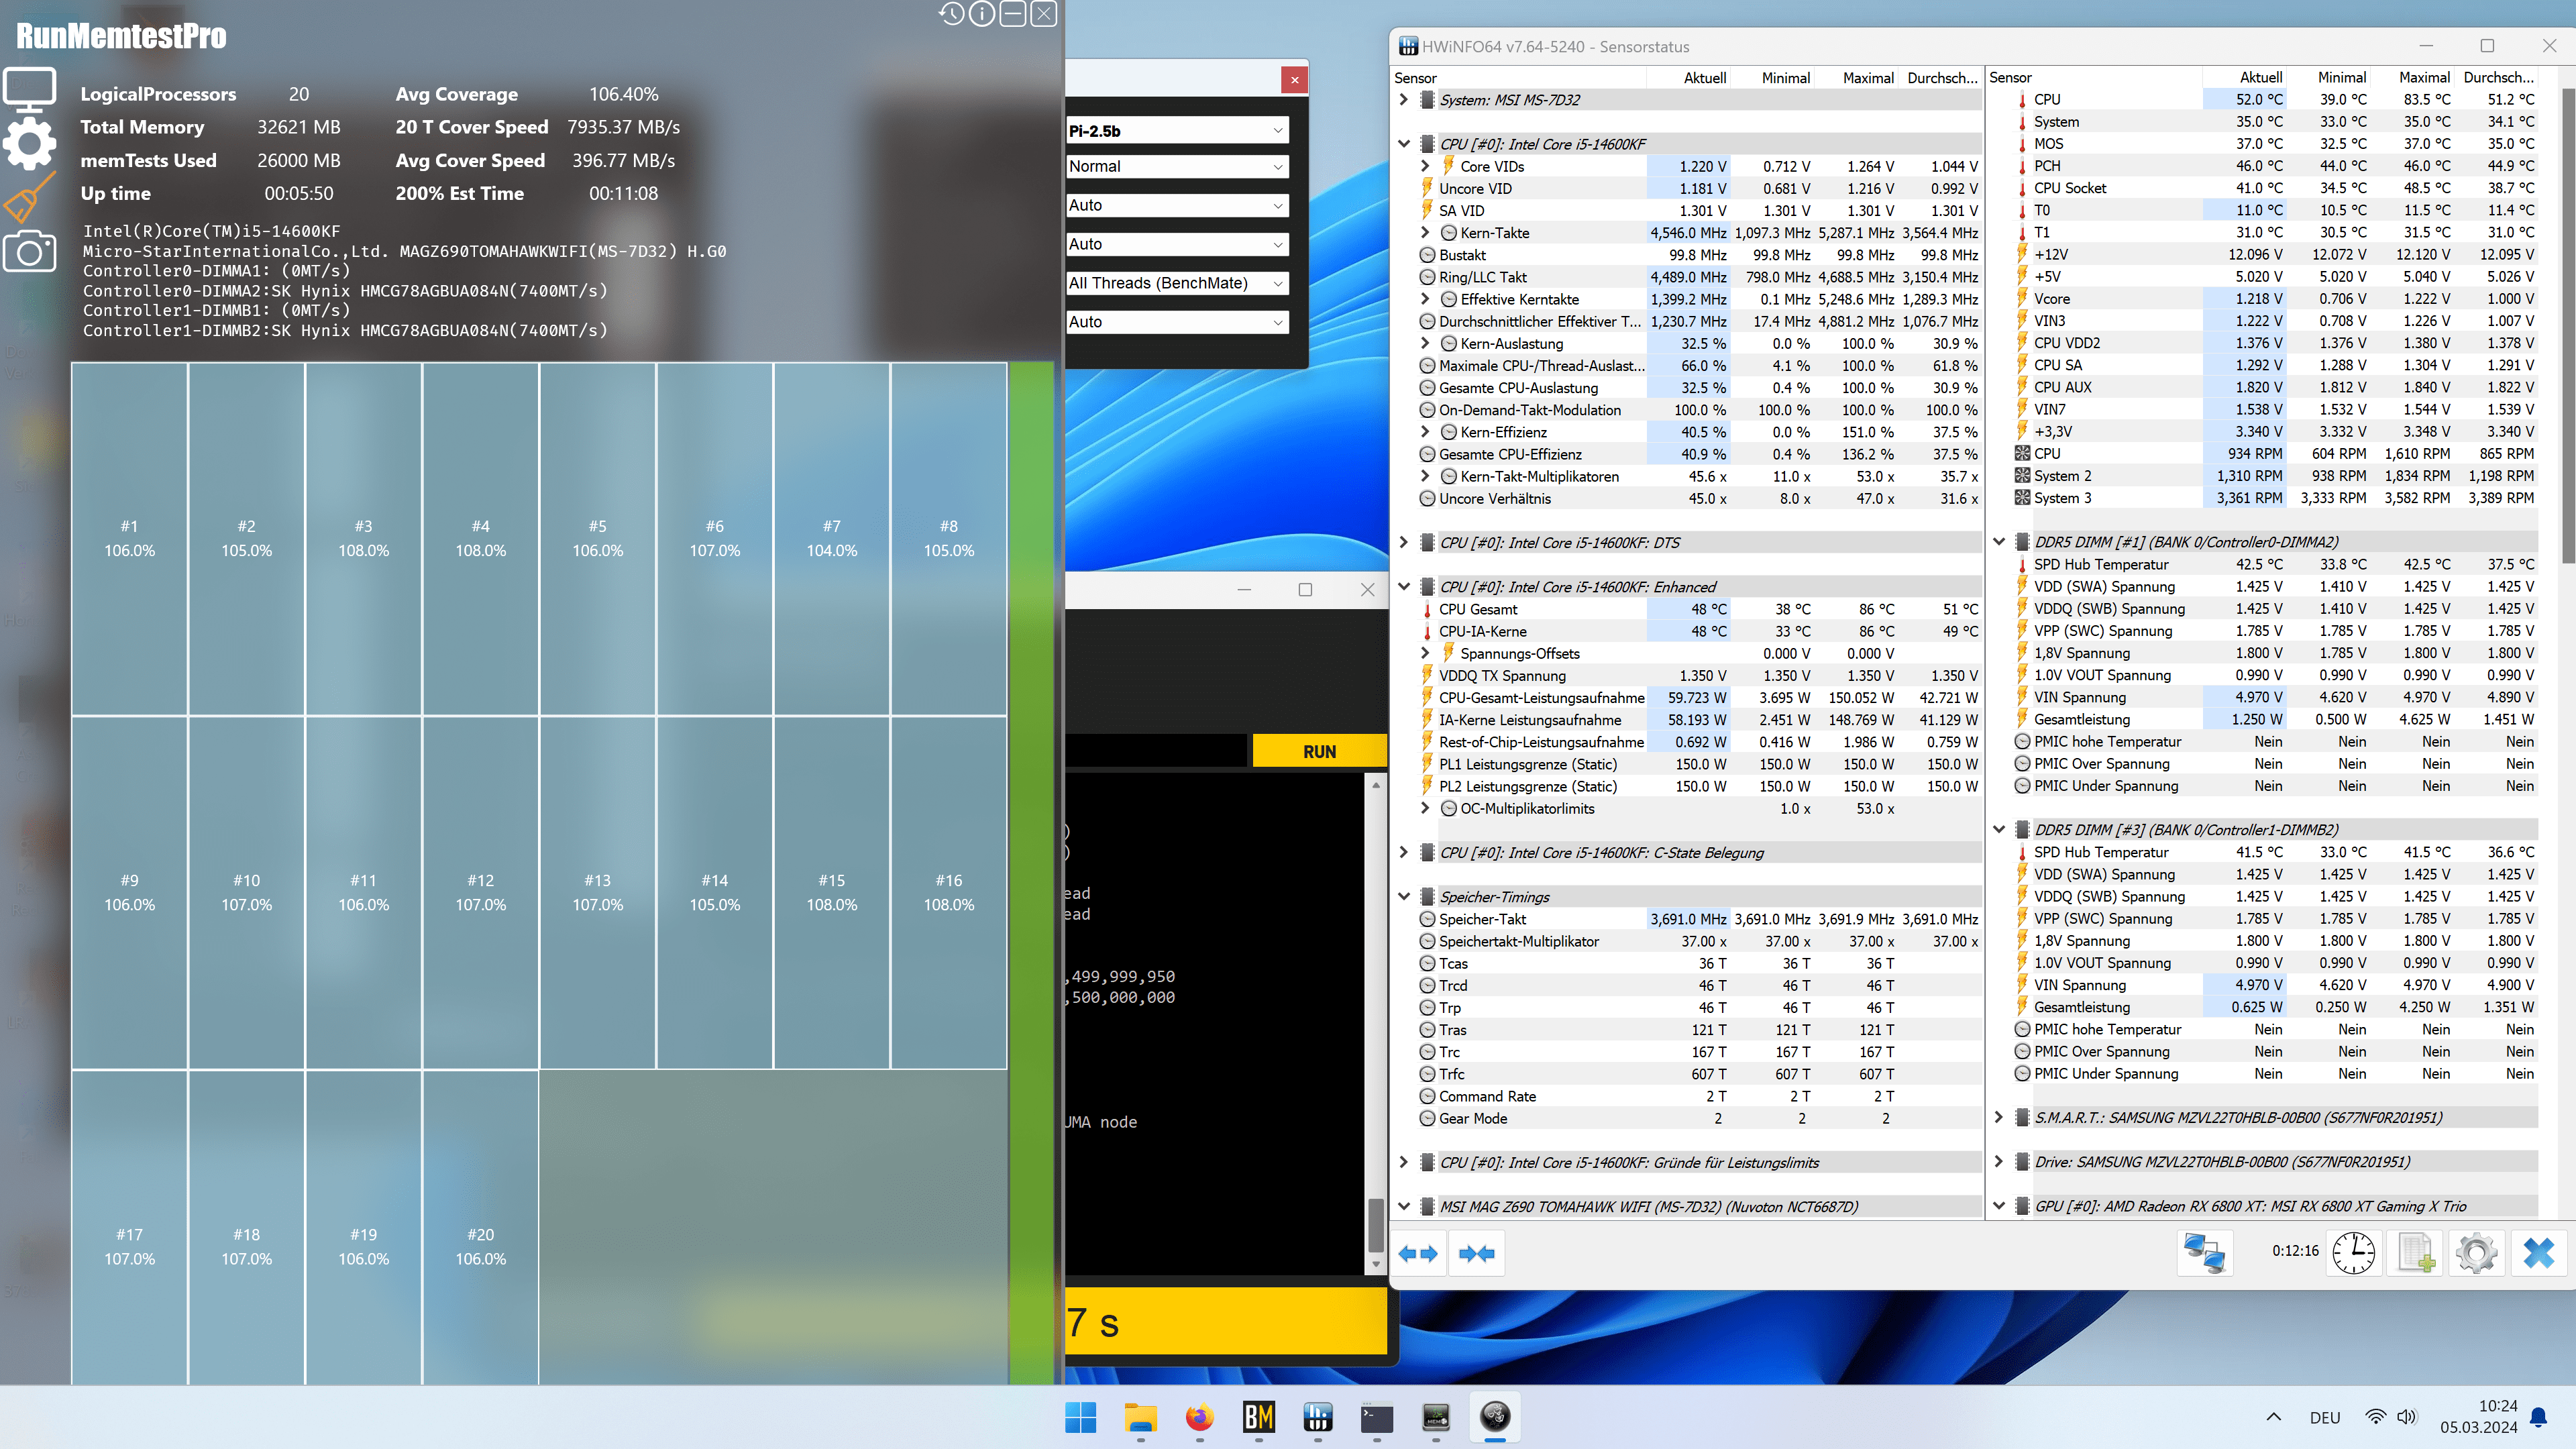Expand CPU DTS section
This screenshot has height=1449, width=2576.
(1404, 543)
